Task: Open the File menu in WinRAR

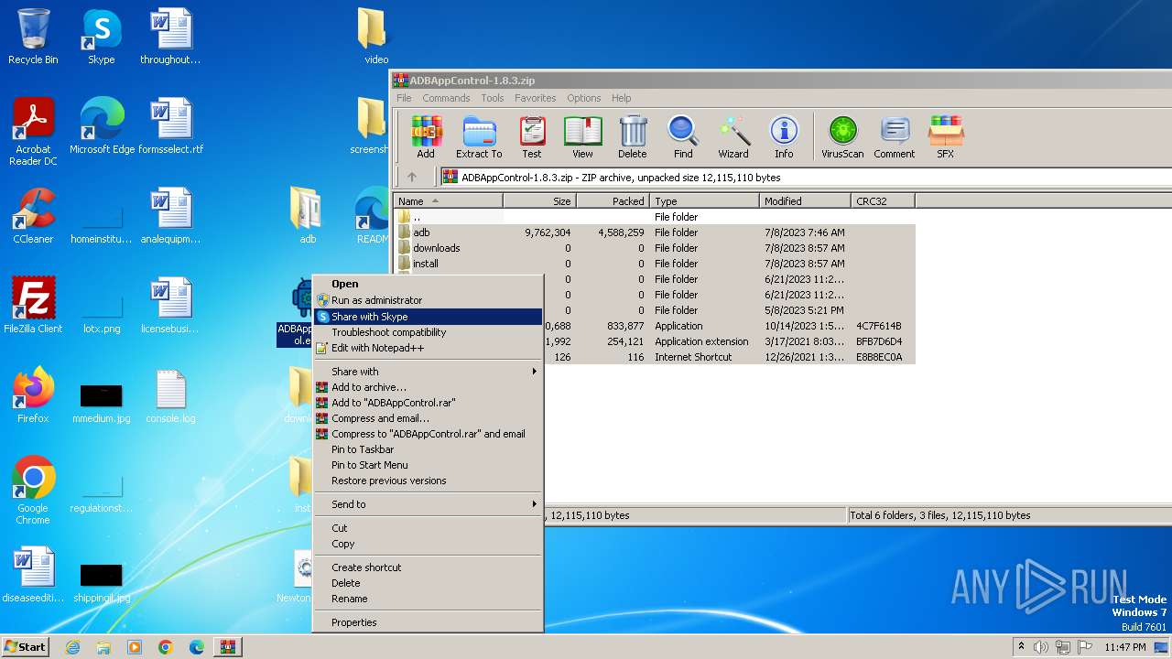Action: coord(404,98)
